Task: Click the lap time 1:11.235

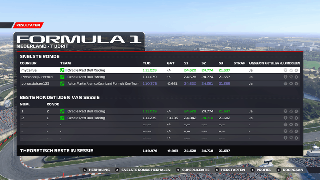Action: pyautogui.click(x=150, y=118)
